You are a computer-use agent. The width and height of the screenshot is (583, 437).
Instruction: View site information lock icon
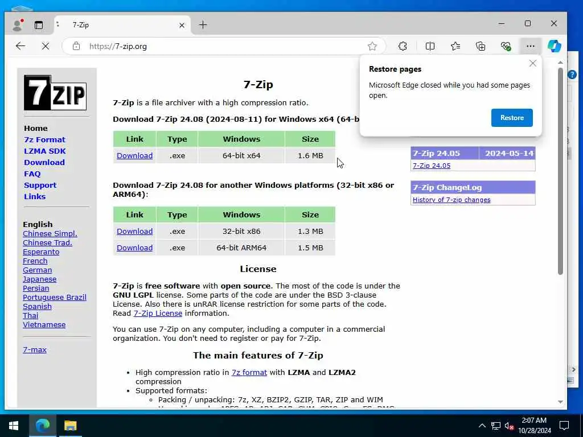tap(76, 46)
